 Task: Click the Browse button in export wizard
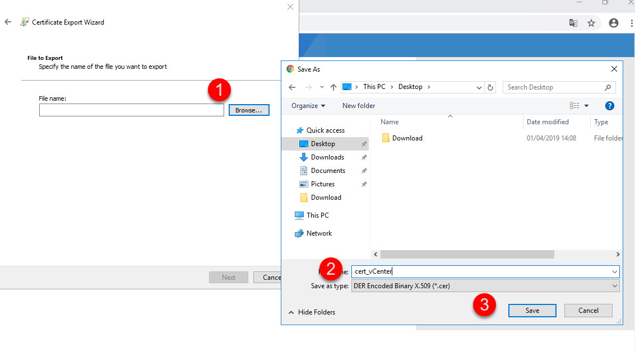pos(249,110)
